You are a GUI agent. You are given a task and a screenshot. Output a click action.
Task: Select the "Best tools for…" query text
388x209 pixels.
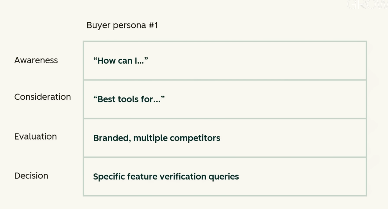(129, 99)
